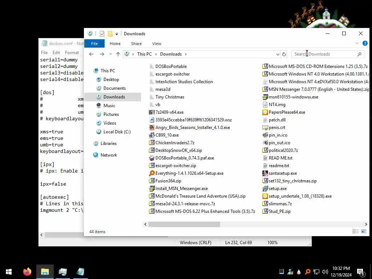The width and height of the screenshot is (372, 279).
Task: Click the New folder quick access icon
Action: click(x=110, y=34)
